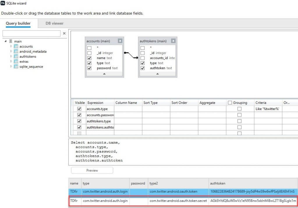The width and height of the screenshot is (298, 208).
Task: Toggle Visible for authtokens.type row
Action: click(79, 121)
